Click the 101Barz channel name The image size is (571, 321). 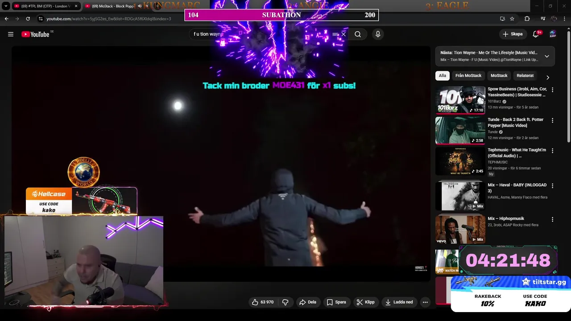click(x=495, y=102)
